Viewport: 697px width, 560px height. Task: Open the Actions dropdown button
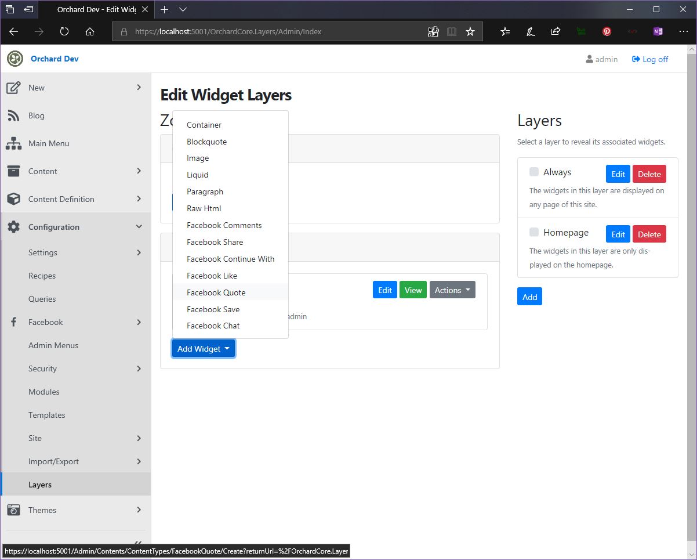point(452,290)
